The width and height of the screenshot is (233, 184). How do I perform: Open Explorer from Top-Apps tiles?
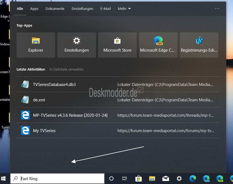(36, 45)
